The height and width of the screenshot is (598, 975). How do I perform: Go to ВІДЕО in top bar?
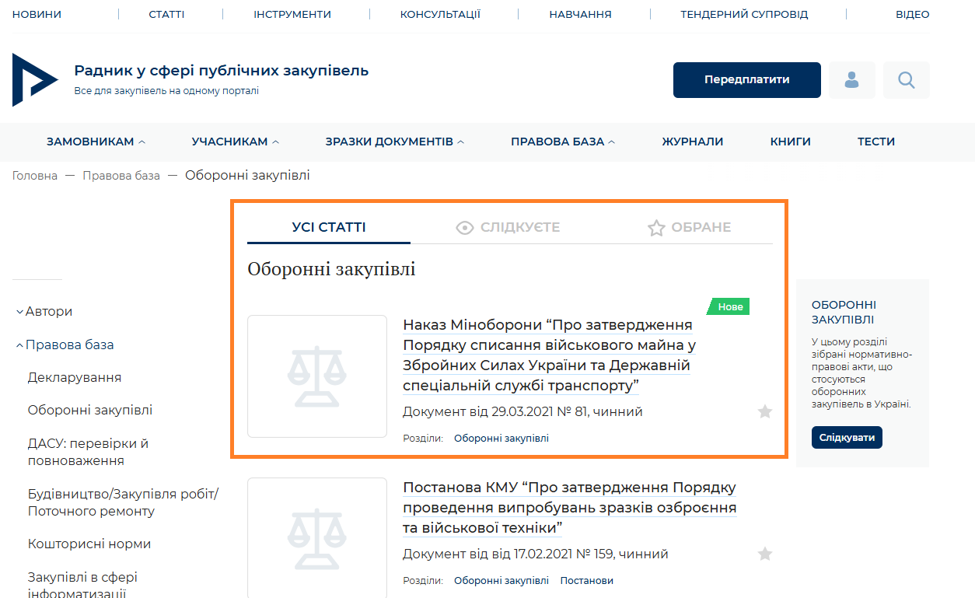tap(913, 14)
